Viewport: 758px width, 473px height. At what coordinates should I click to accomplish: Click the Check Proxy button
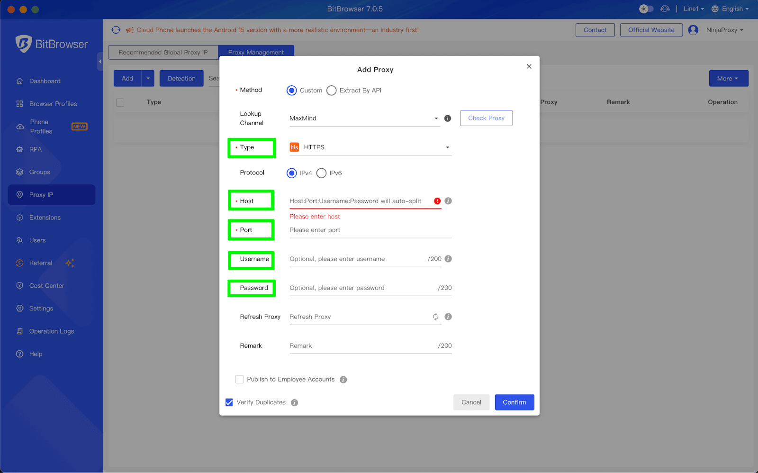tap(487, 118)
